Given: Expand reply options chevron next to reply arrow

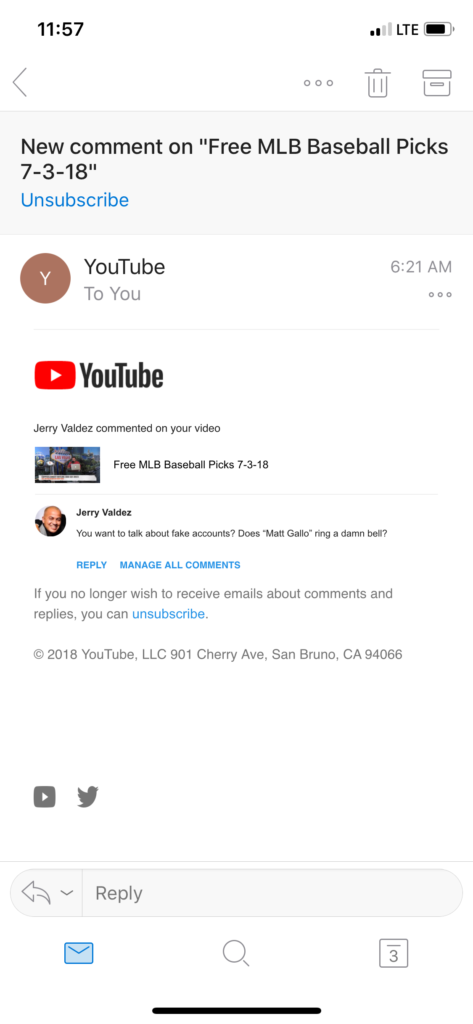Looking at the screenshot, I should click(x=67, y=892).
